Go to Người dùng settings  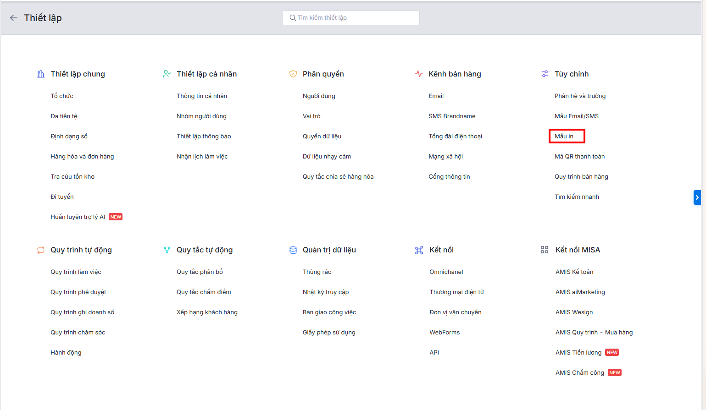pyautogui.click(x=319, y=96)
